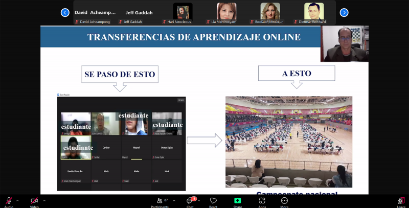Start camera using the Video icon
The width and height of the screenshot is (409, 208).
(x=34, y=201)
